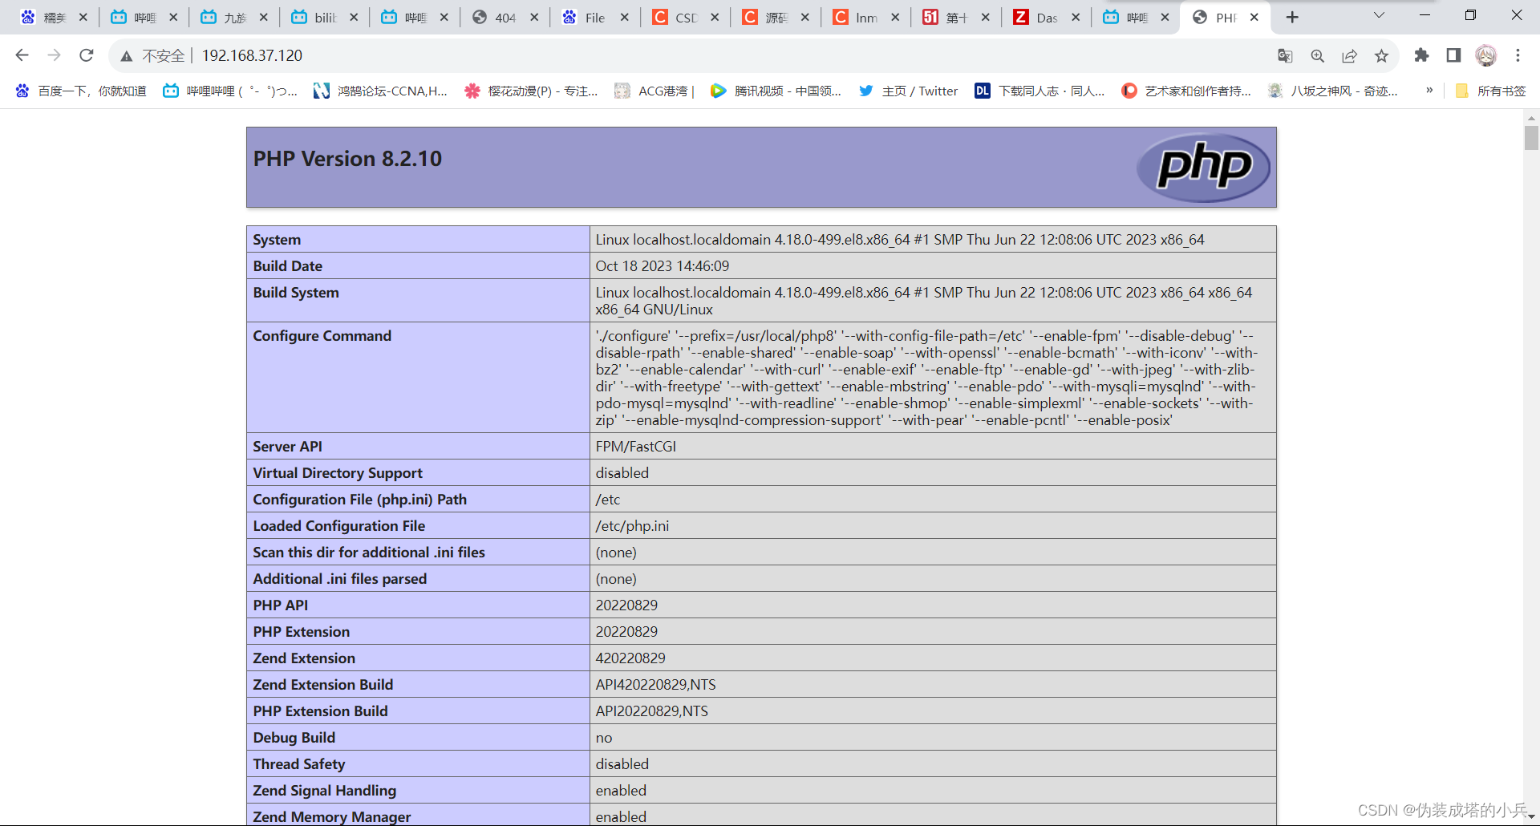This screenshot has width=1540, height=826.
Task: Open the 樱花动漫(P) bookmark
Action: tap(531, 91)
